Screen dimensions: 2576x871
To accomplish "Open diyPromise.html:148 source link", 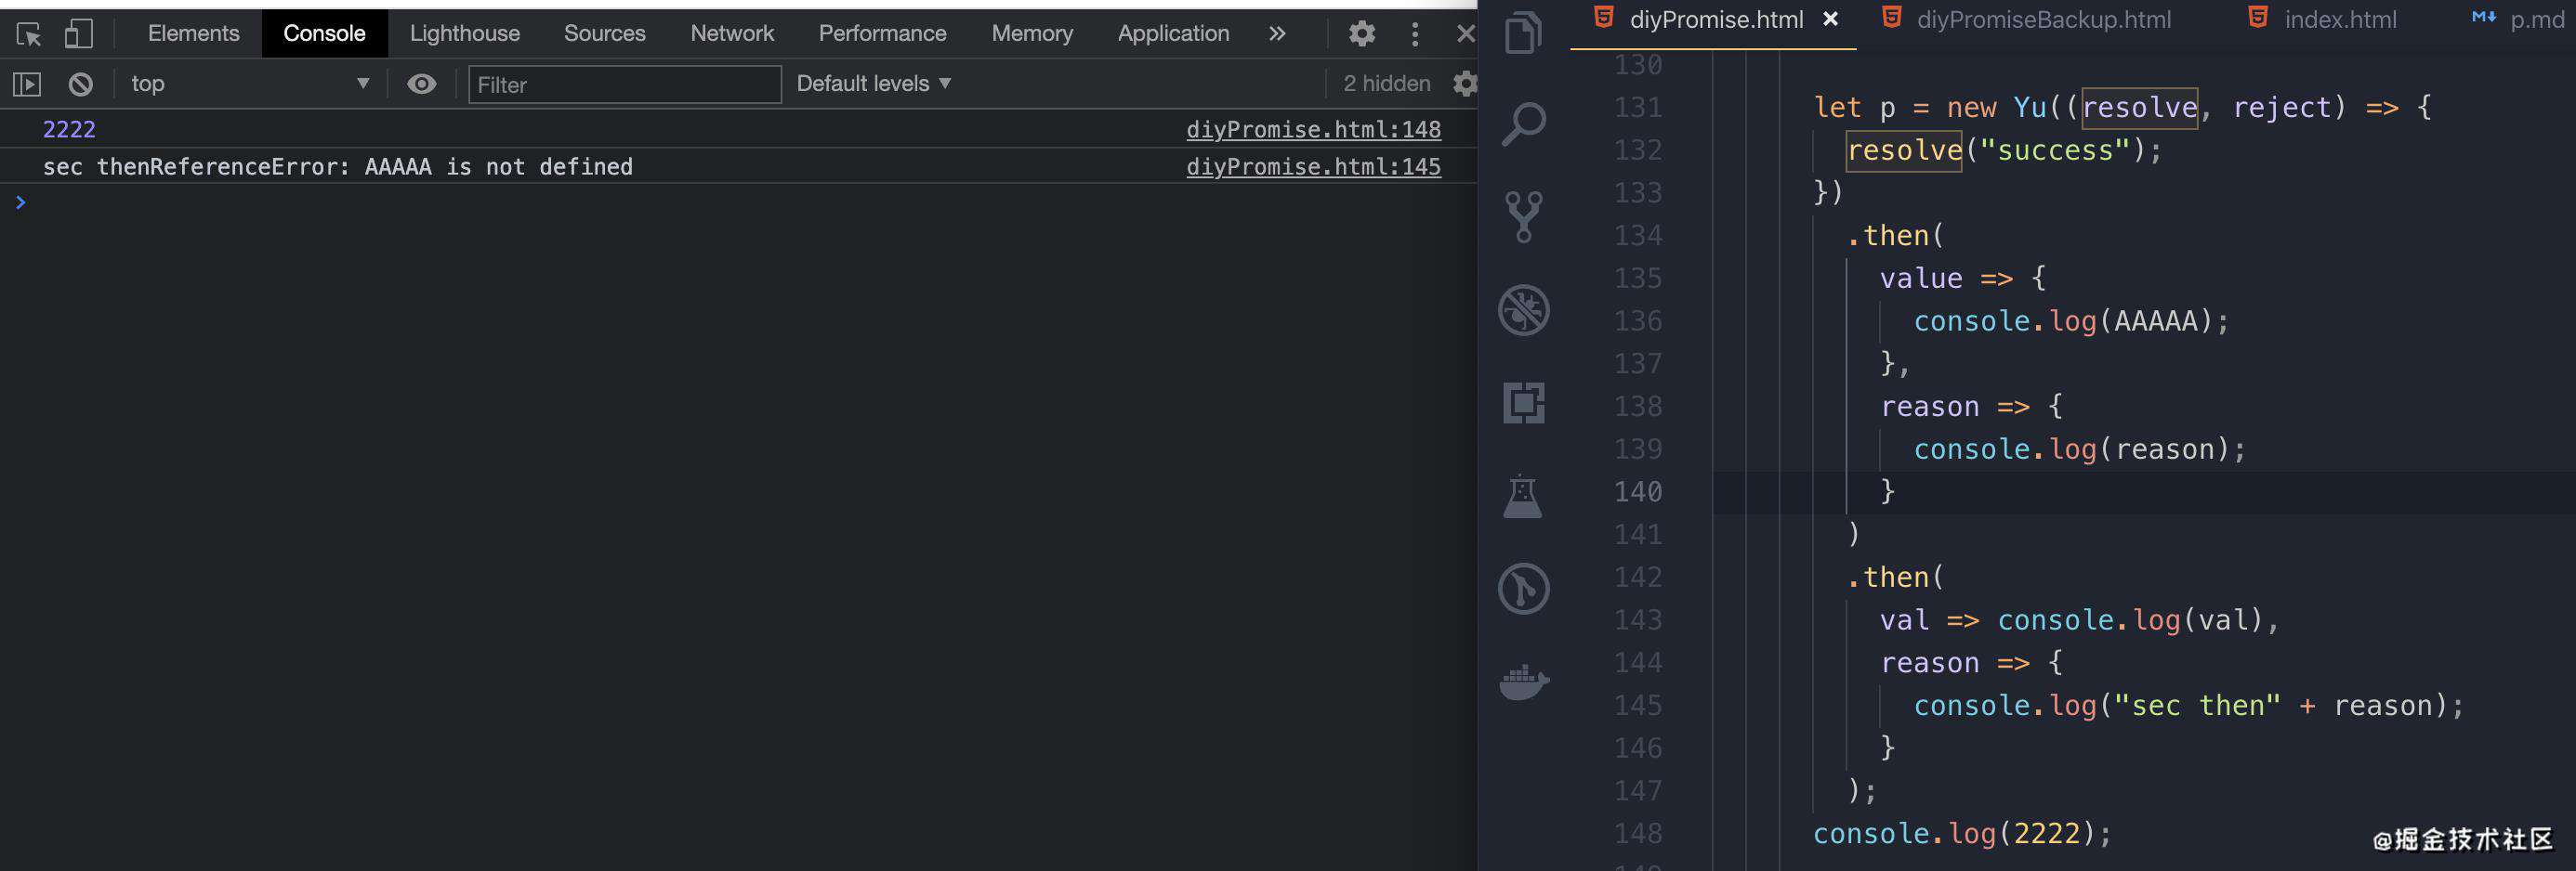I will point(1313,130).
